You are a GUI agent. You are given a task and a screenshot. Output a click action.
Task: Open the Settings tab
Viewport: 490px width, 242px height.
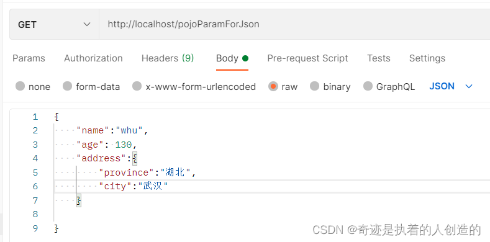[x=427, y=58]
